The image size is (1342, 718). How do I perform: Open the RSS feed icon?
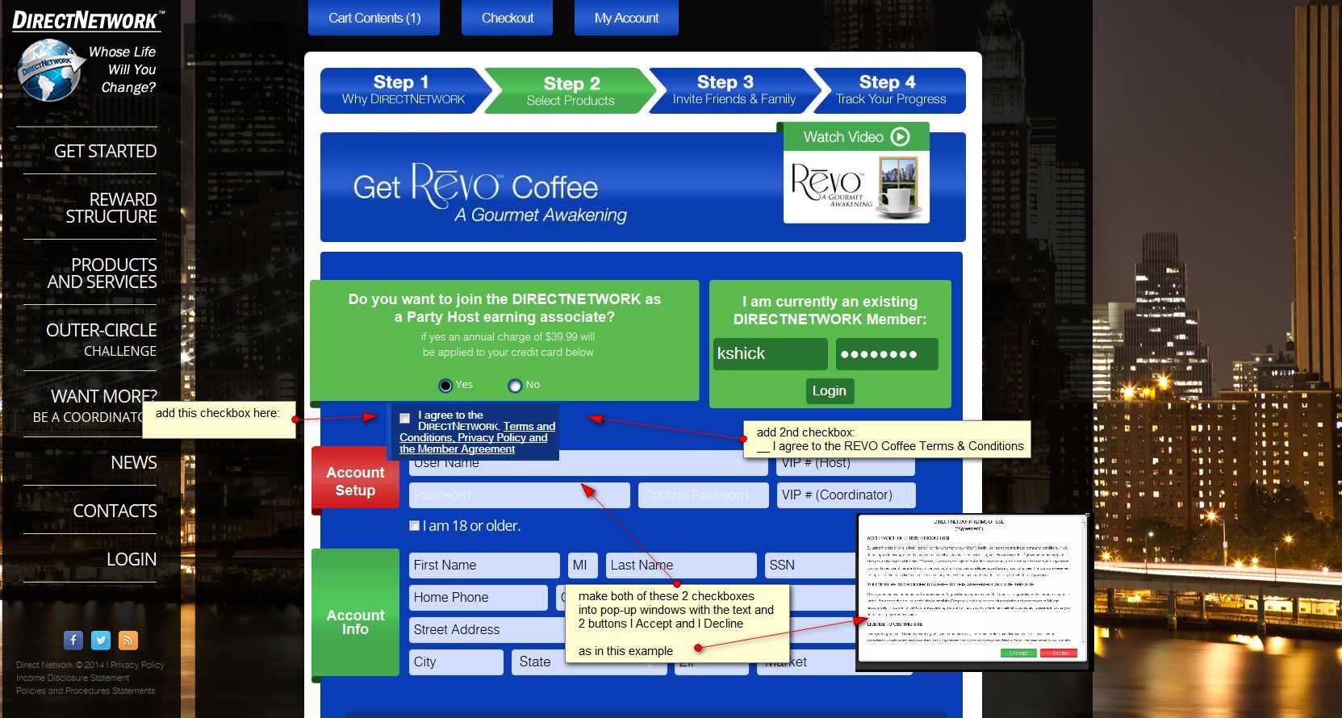pyautogui.click(x=128, y=641)
